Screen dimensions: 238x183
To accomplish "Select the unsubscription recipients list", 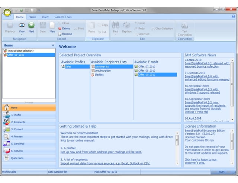I will click(101, 71).
